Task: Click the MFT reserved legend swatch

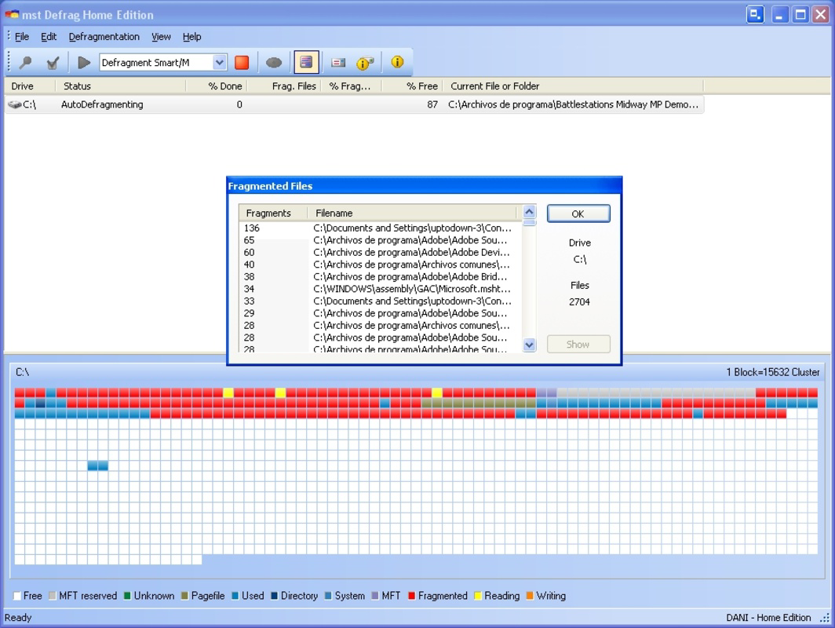Action: pos(52,596)
